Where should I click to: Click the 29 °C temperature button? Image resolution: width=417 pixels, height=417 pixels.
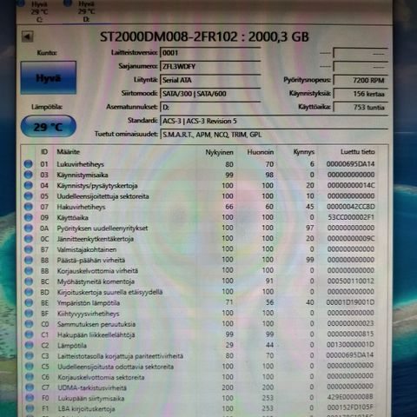49,127
